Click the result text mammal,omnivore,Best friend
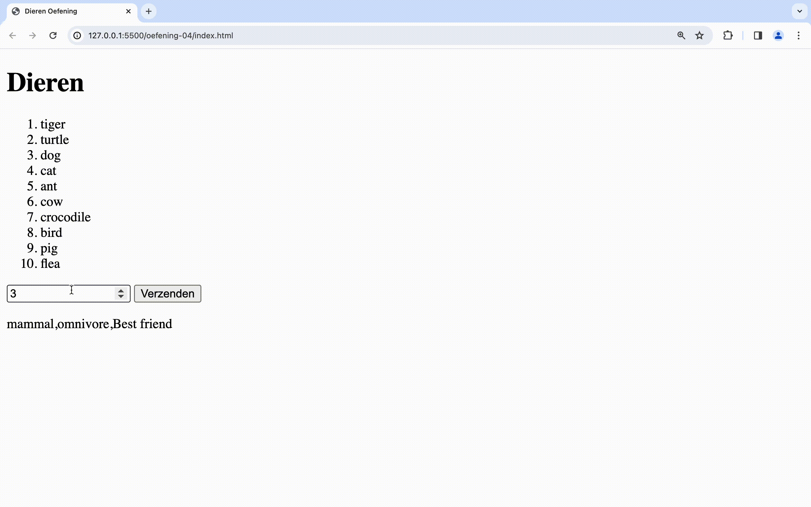Viewport: 811px width, 507px height. click(x=90, y=324)
